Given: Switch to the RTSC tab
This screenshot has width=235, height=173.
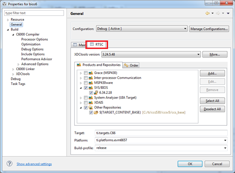Looking at the screenshot, I should coord(97,45).
